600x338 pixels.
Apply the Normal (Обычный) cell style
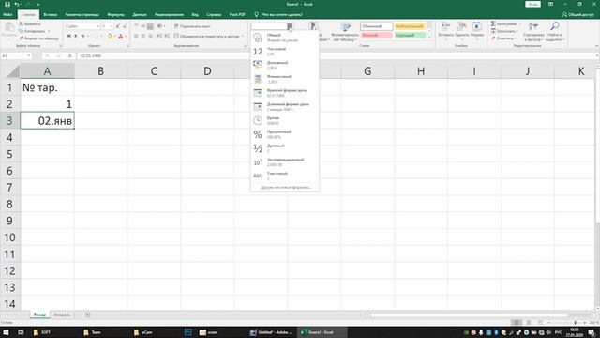click(x=376, y=26)
